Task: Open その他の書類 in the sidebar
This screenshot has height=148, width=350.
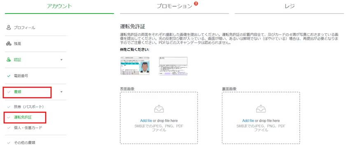Action: (25, 143)
